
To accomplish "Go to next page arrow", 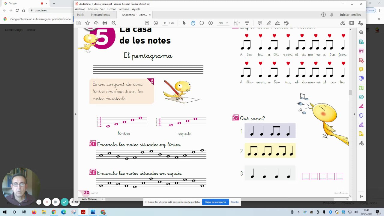I will [x=156, y=23].
